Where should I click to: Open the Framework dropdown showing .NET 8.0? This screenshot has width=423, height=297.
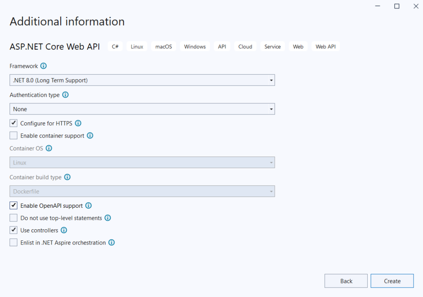tap(142, 80)
